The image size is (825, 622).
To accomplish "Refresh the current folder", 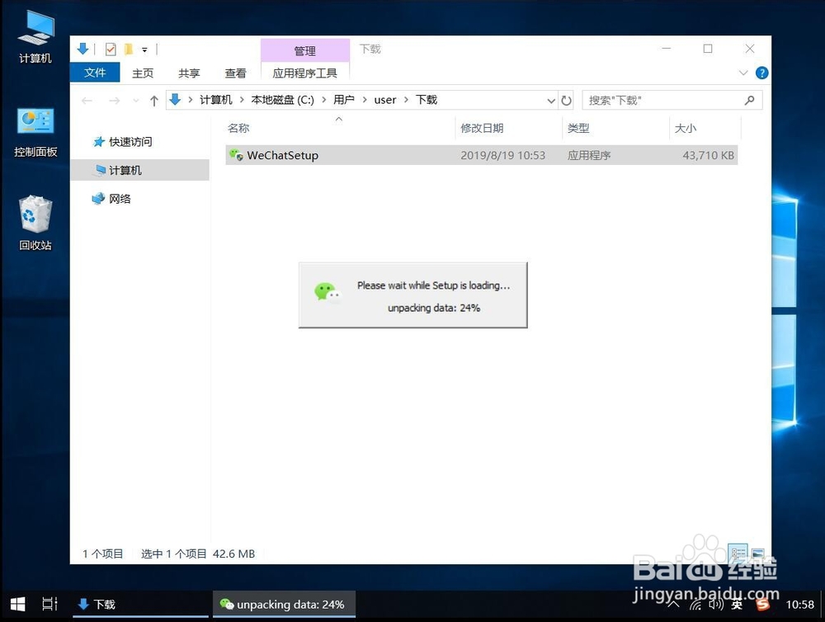I will coord(566,101).
